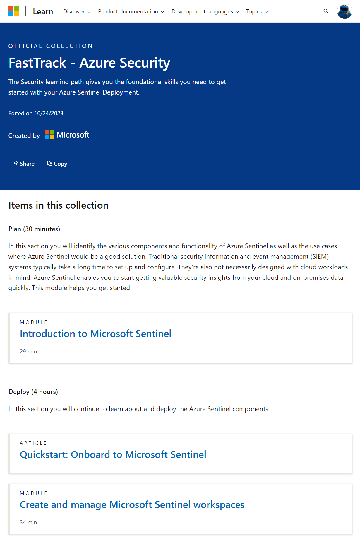Click the Microsoft logo beside Created by

[x=49, y=135]
